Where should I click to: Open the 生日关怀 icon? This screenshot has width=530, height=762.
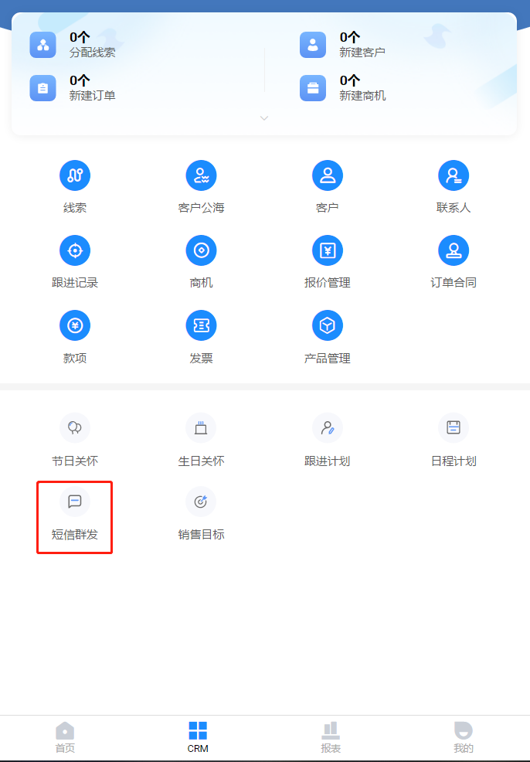click(x=201, y=427)
